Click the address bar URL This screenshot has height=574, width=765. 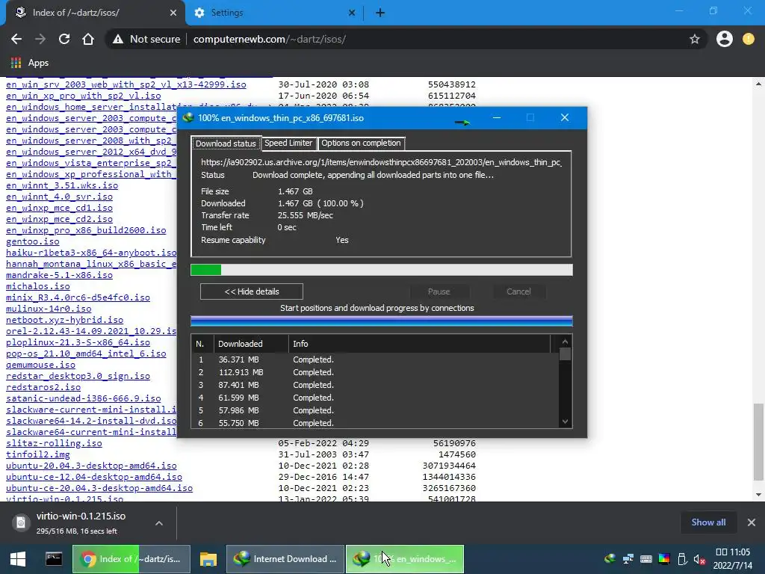click(x=269, y=39)
